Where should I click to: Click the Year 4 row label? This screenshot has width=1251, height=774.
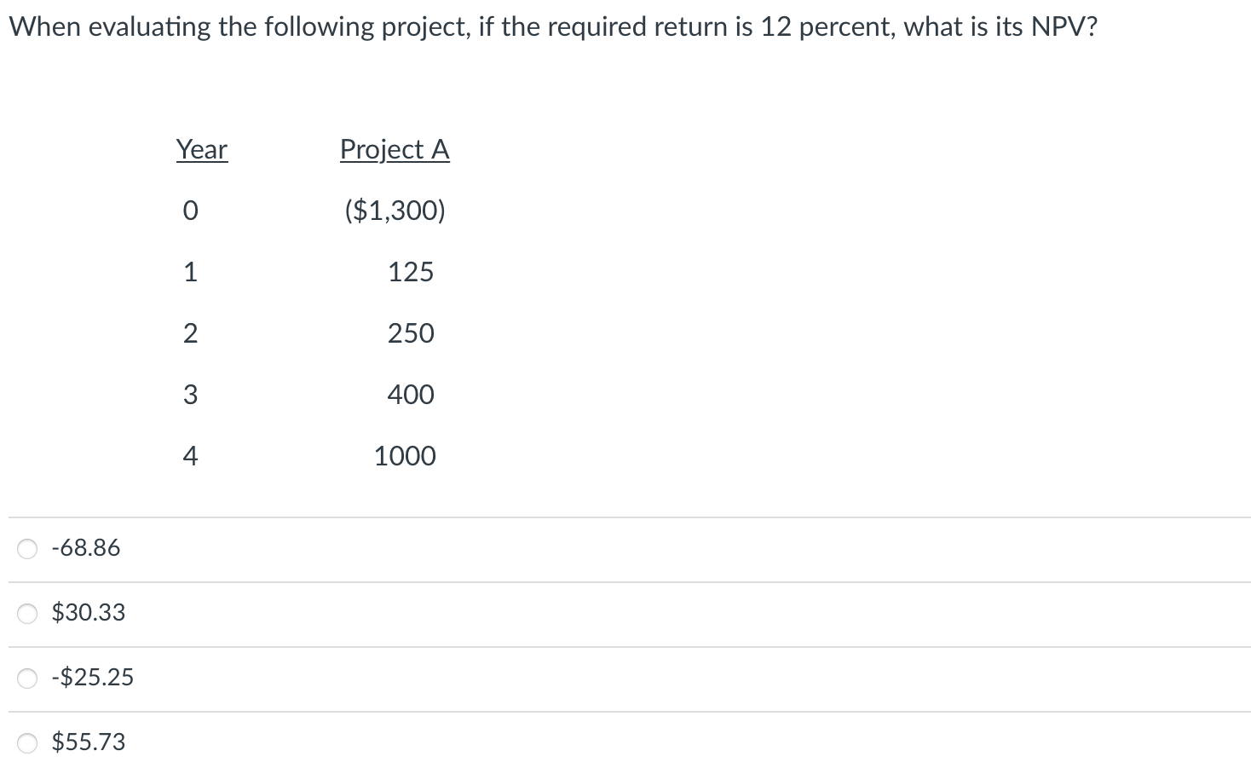pos(190,455)
